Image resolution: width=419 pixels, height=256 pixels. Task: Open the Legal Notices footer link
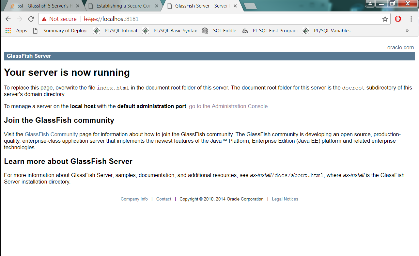pyautogui.click(x=285, y=199)
